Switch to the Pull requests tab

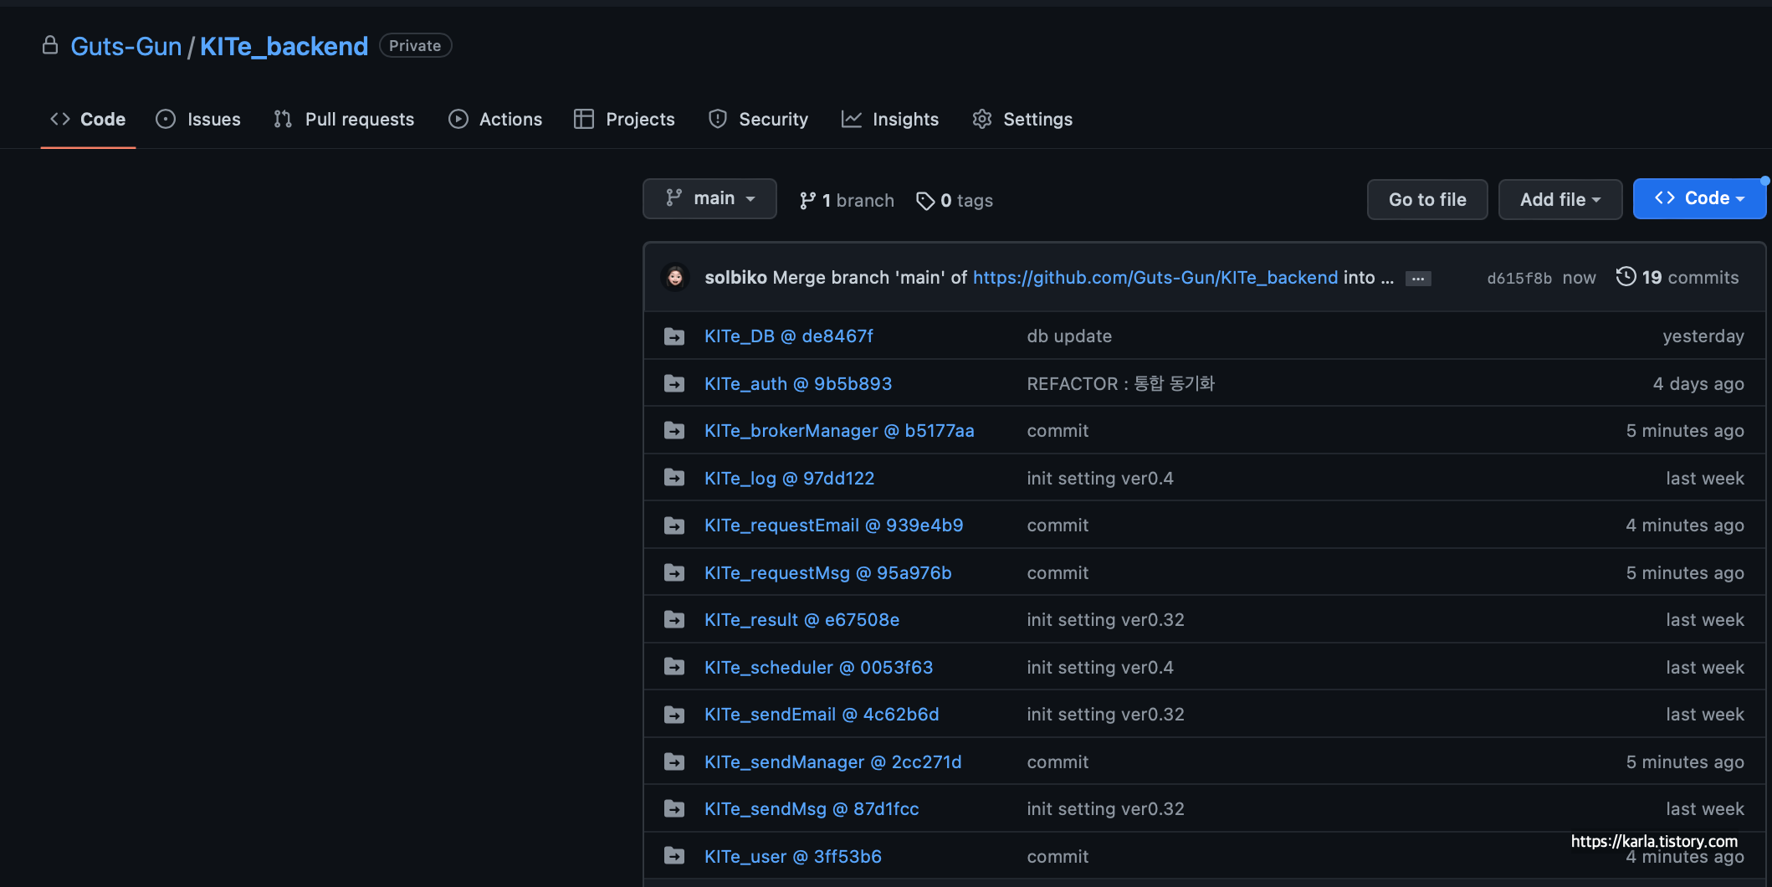344,119
